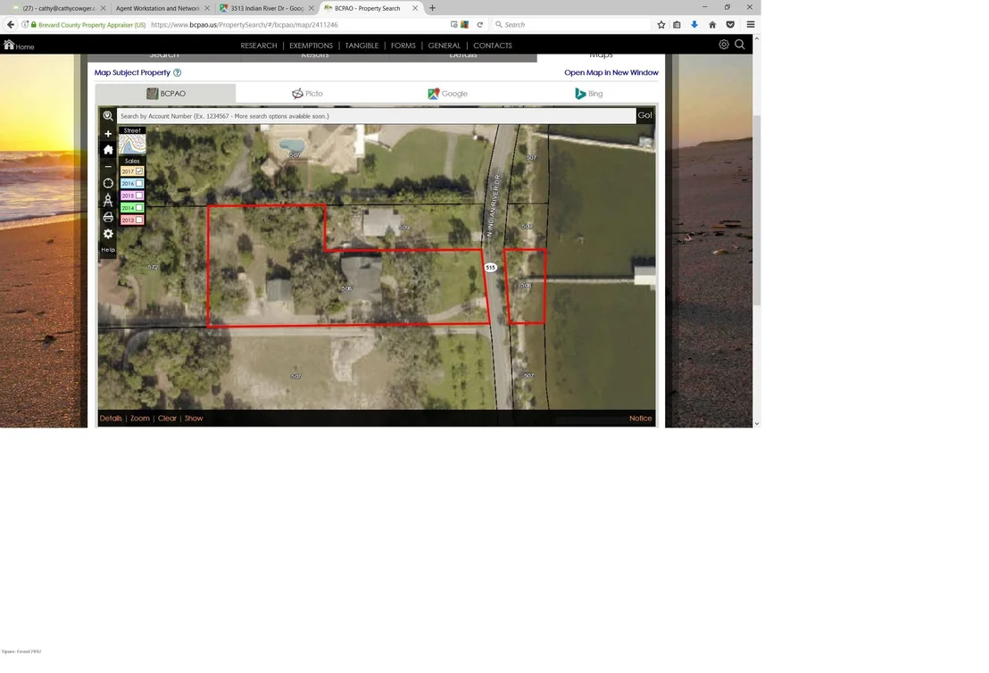This screenshot has width=989, height=673.
Task: Enable the 2014 sales checkbox
Action: click(139, 207)
